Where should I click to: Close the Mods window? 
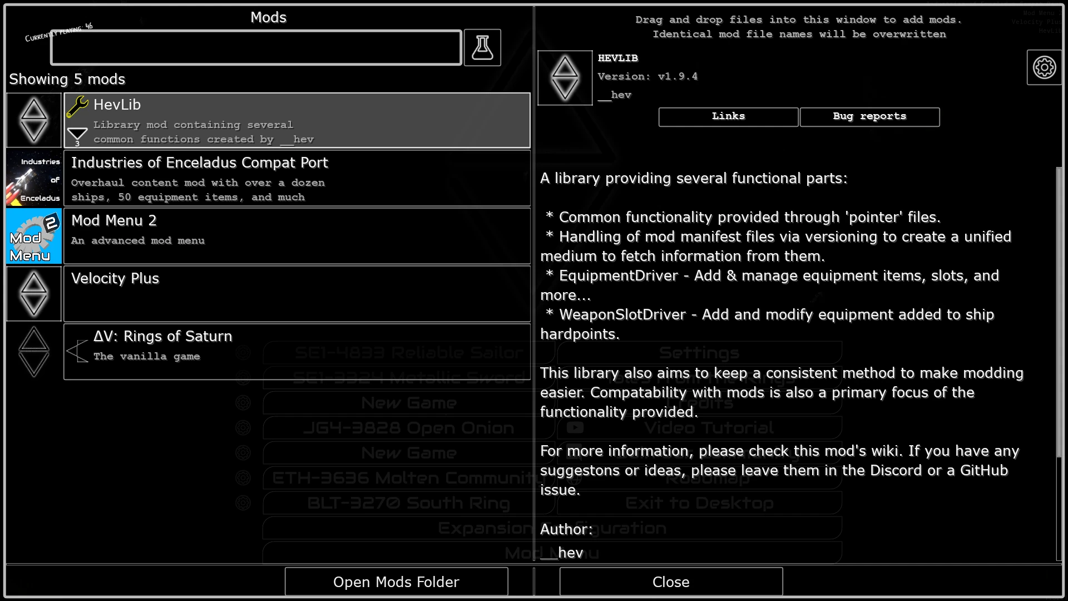click(x=671, y=582)
